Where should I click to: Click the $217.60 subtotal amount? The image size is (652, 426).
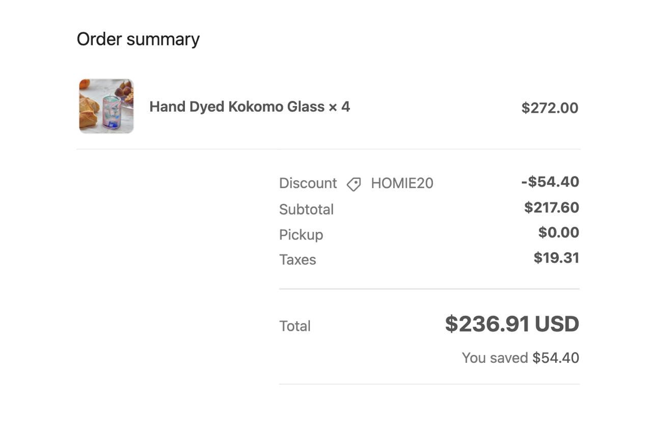point(552,207)
